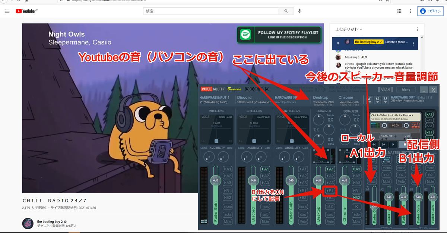Mute the third hardware input strip

click(303, 221)
